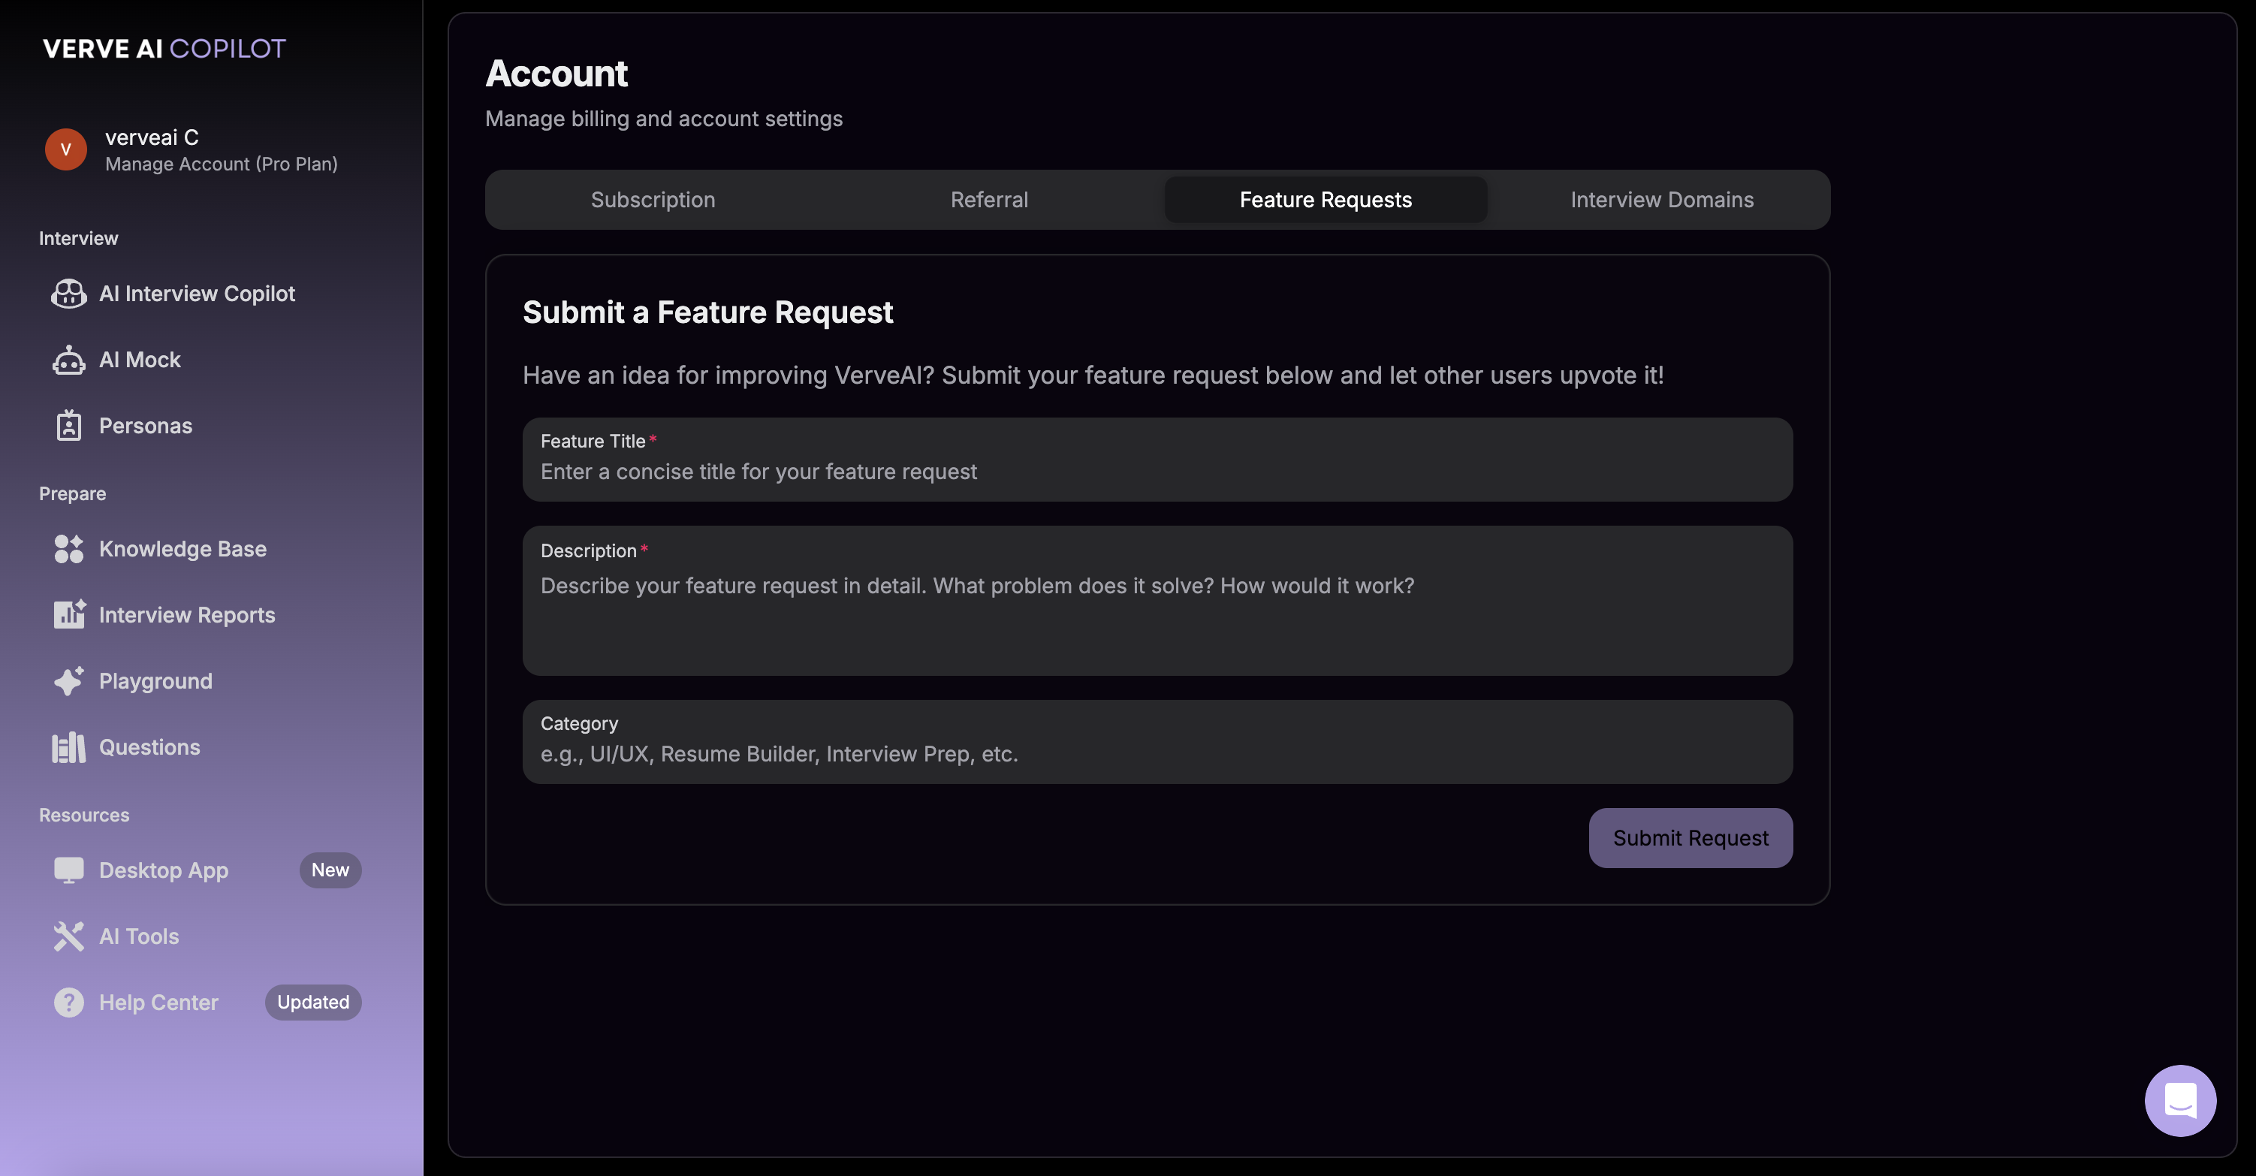Screen dimensions: 2256x1176
Task: Switch to the Feature Requests tab
Action: click(1325, 200)
